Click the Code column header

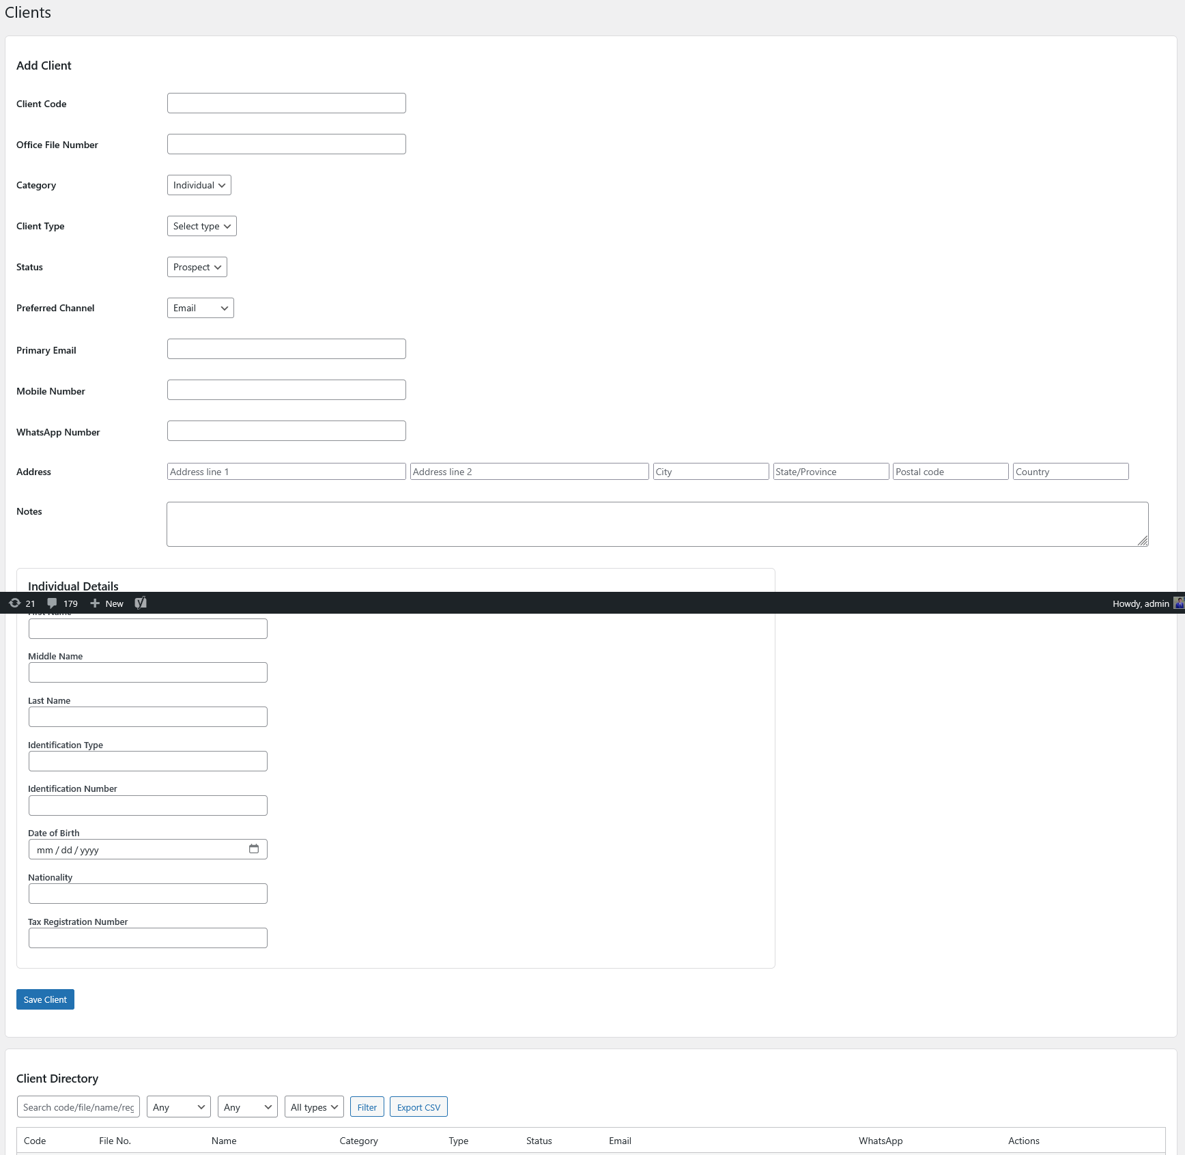click(35, 1141)
